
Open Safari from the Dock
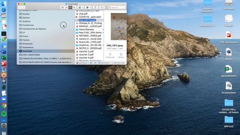pos(4,10)
